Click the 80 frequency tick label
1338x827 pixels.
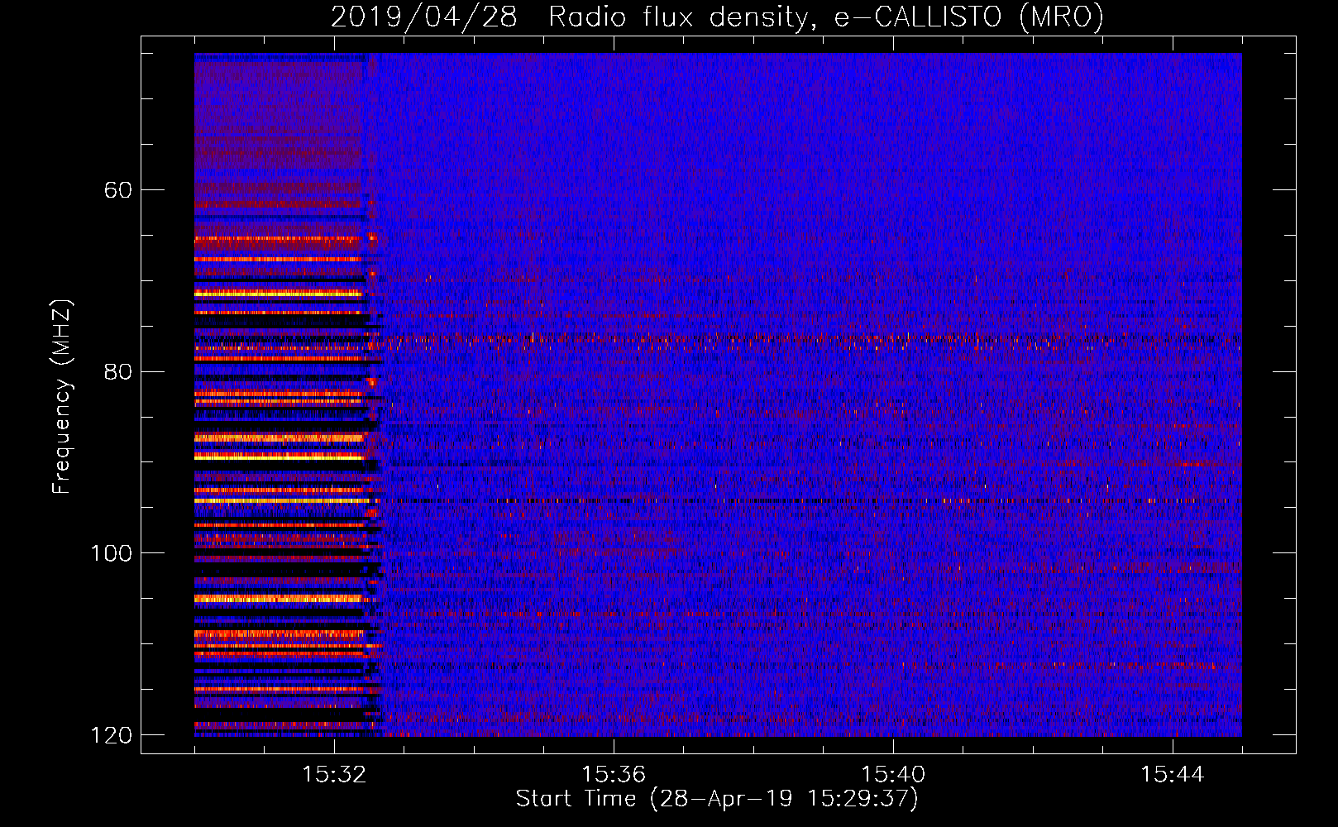(x=118, y=371)
